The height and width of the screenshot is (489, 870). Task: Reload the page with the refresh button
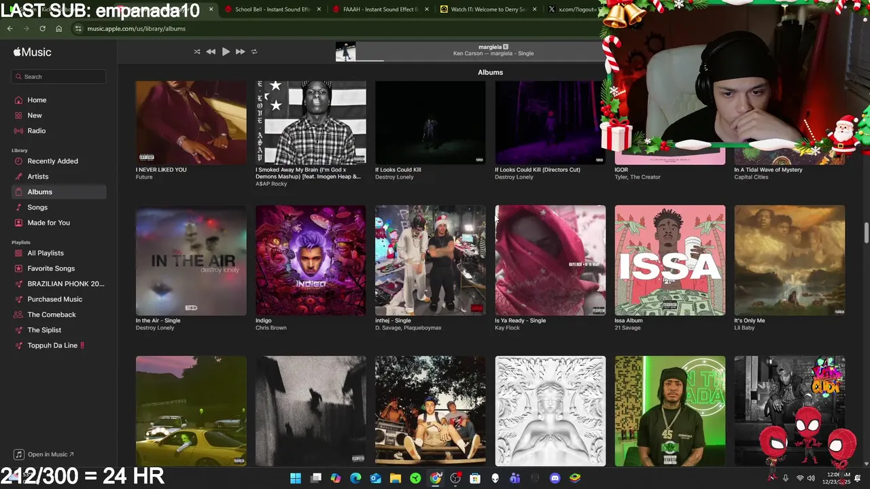(42, 29)
